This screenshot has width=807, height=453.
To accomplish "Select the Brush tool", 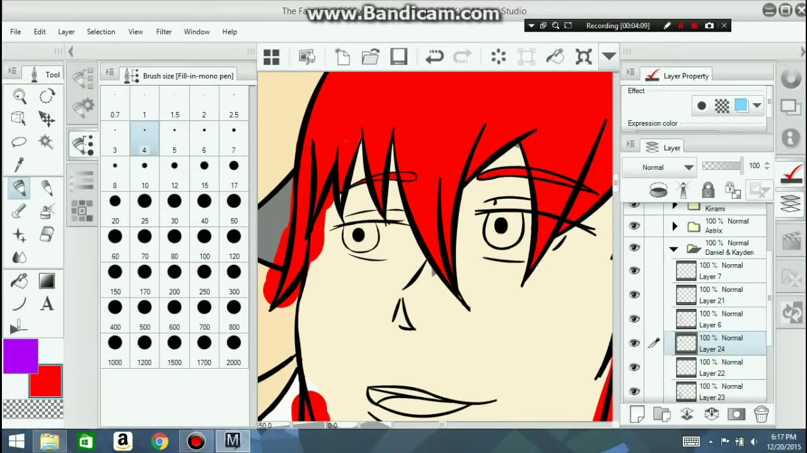I will 20,211.
